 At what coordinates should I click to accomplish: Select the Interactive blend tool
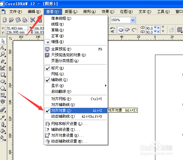point(3,110)
